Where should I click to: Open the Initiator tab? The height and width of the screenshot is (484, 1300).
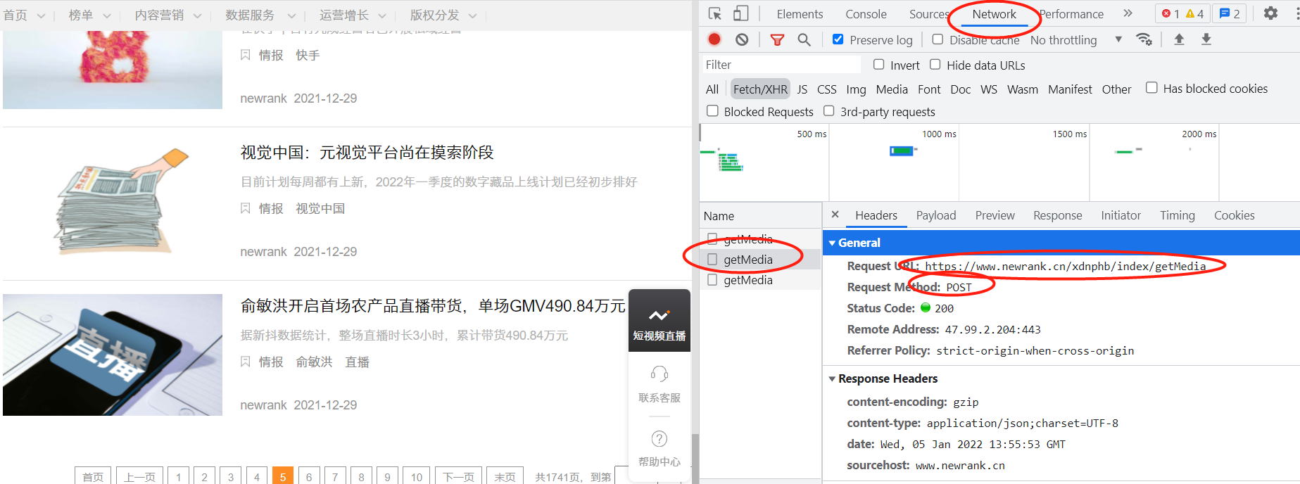click(1121, 215)
